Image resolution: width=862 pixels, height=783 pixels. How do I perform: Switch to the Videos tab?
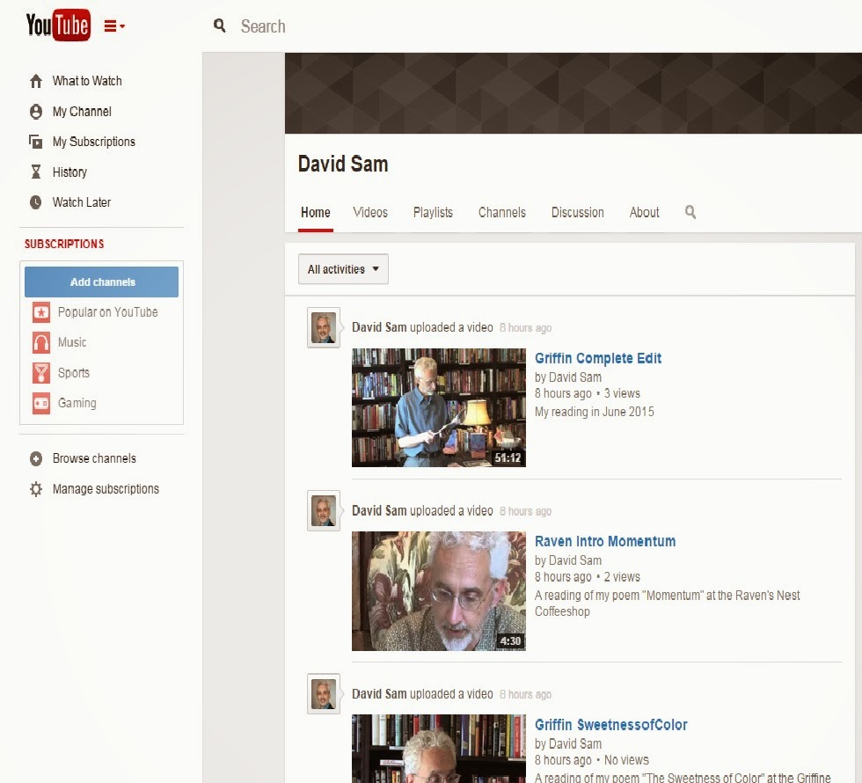pyautogui.click(x=370, y=213)
